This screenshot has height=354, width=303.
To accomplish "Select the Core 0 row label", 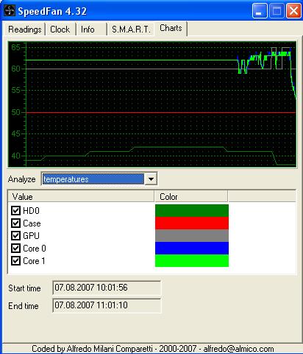I will [35, 249].
